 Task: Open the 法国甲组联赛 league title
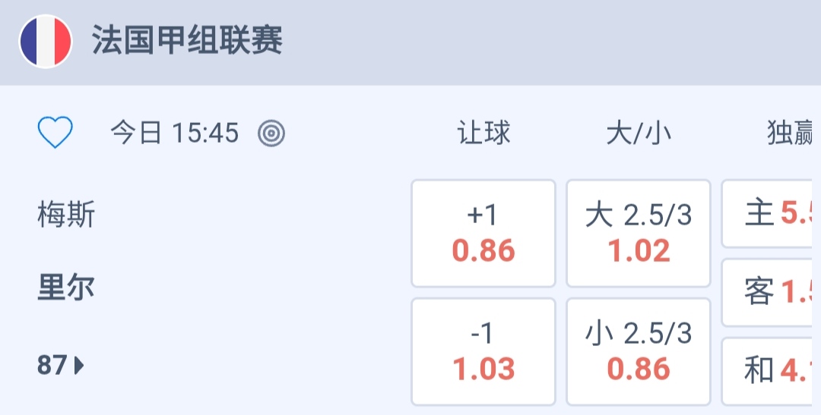(187, 40)
